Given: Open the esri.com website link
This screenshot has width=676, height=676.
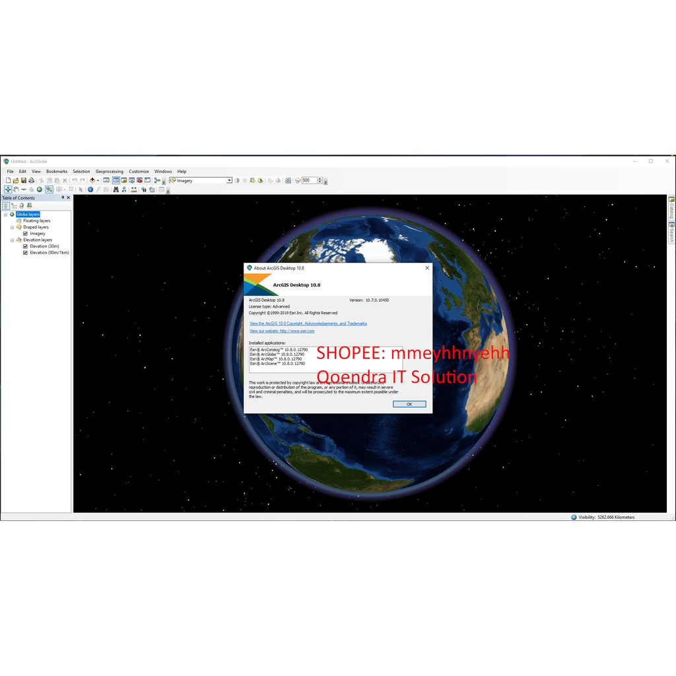Looking at the screenshot, I should click(x=282, y=331).
